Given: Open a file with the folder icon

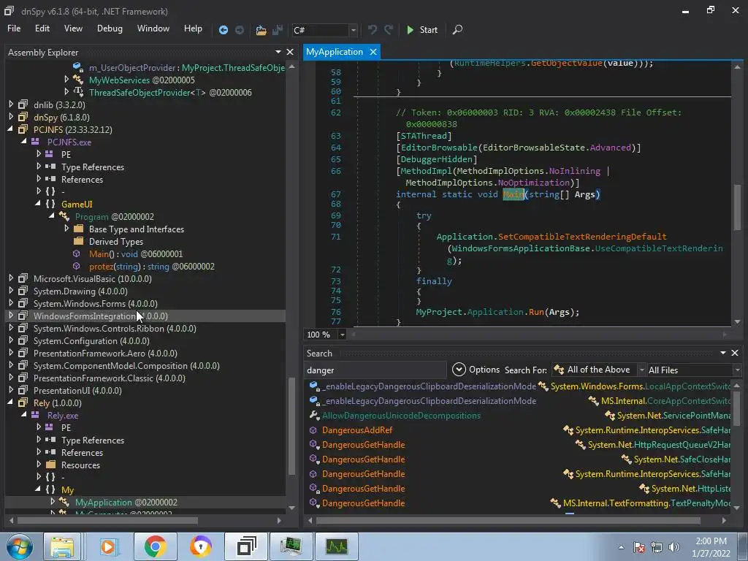Looking at the screenshot, I should pos(261,30).
